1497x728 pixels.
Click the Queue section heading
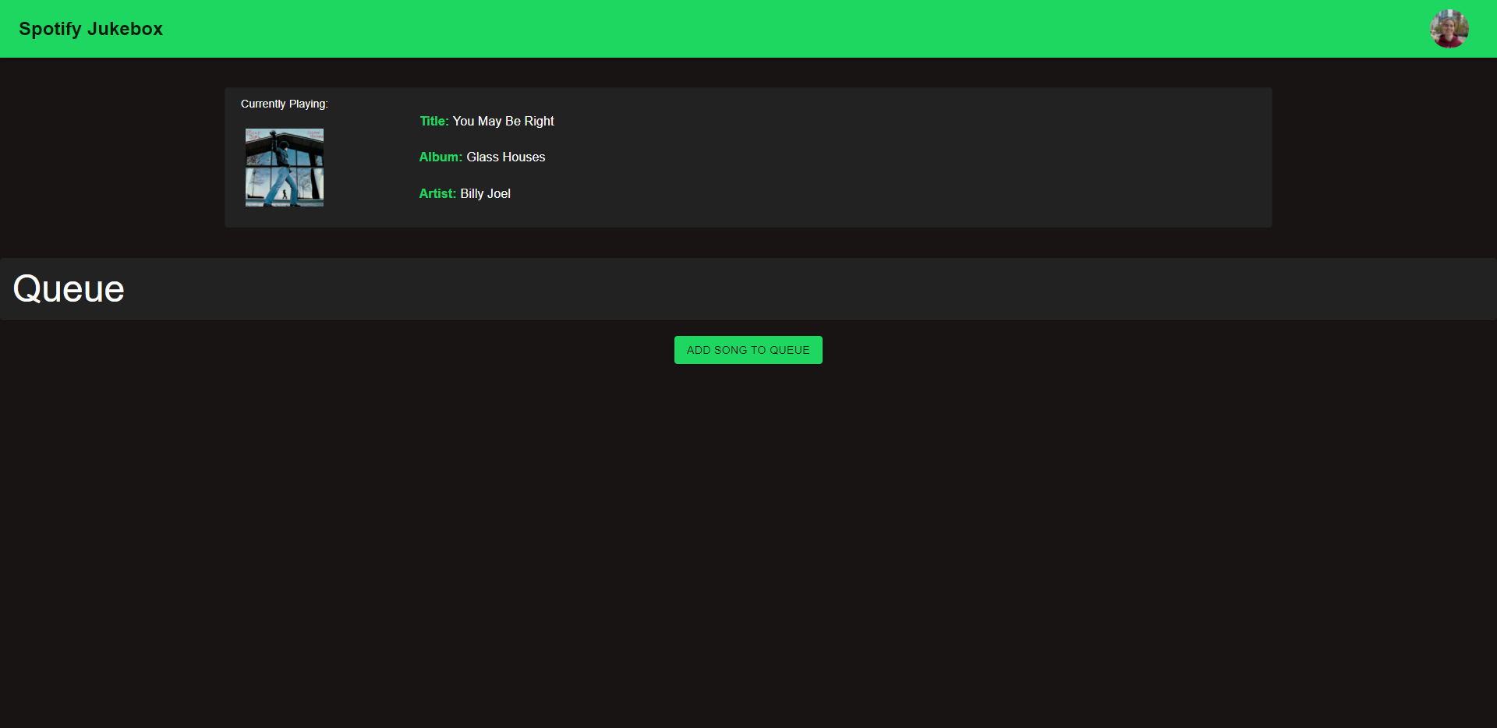click(68, 288)
